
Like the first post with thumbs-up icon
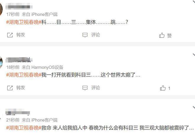click(x=162, y=35)
